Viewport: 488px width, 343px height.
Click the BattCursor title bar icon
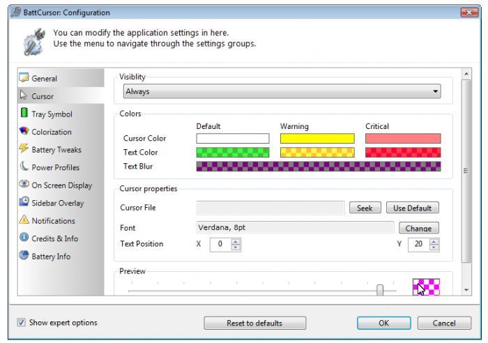coord(15,13)
